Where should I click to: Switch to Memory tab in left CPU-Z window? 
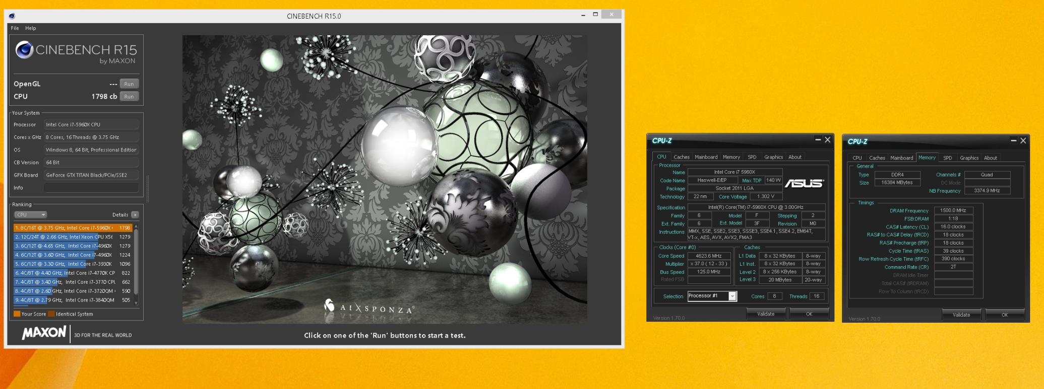coord(731,157)
